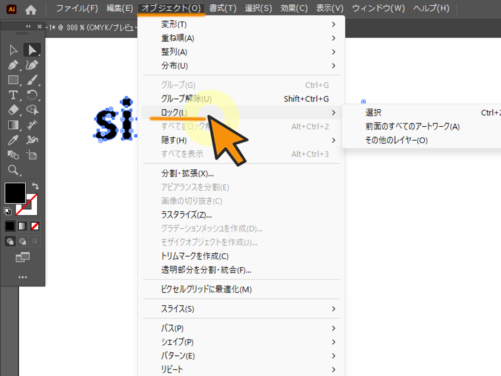This screenshot has height=376, width=501.
Task: Select the Dimension measuring tool
Action: pos(32,125)
